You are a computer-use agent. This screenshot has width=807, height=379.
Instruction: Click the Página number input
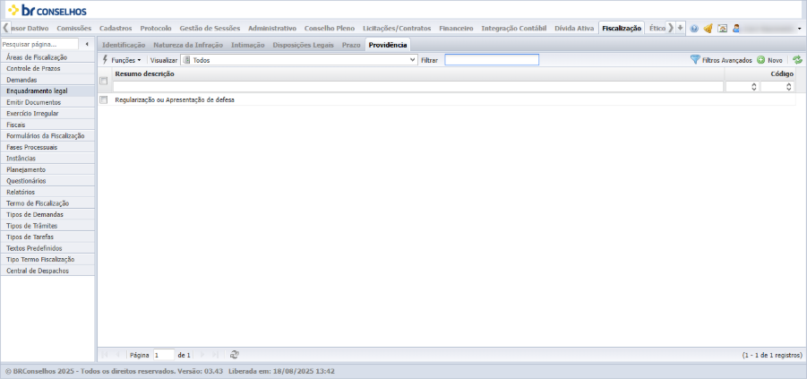click(x=164, y=355)
